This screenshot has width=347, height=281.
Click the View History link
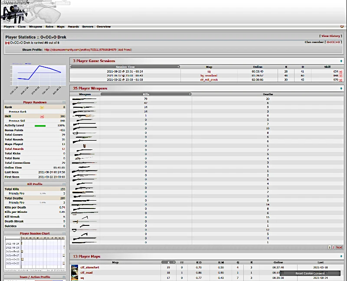(x=331, y=36)
